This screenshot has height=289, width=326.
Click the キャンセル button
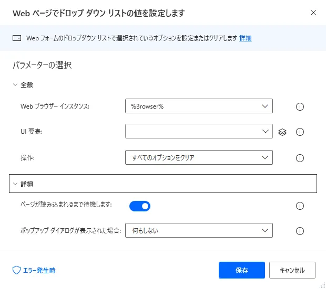[292, 271]
